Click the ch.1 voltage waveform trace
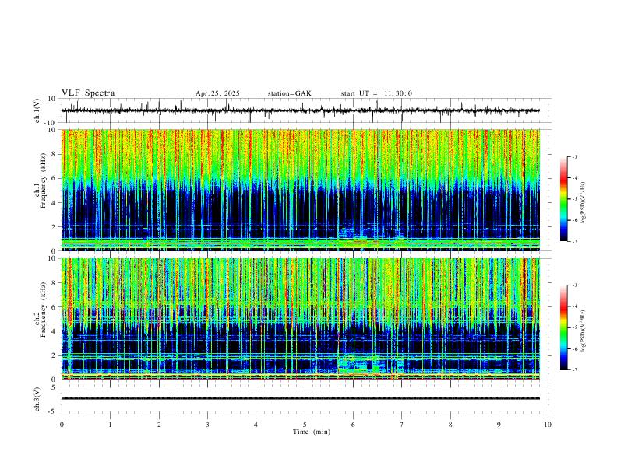Screen dimensions: 617x476 coord(301,110)
